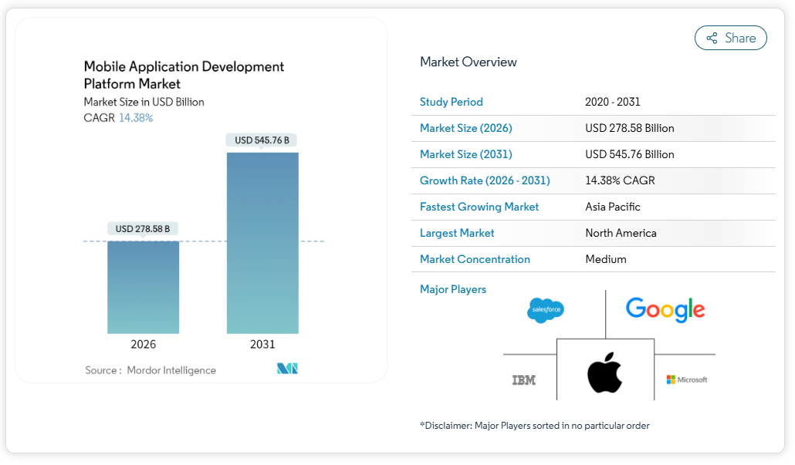Image resolution: width=795 pixels, height=465 pixels.
Task: Click the Asia Pacific value
Action: pyautogui.click(x=613, y=207)
